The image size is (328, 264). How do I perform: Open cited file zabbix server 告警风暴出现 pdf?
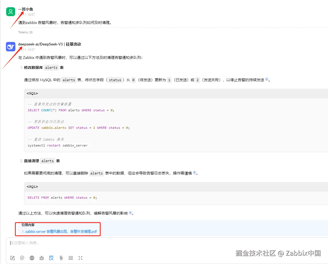(x=61, y=231)
